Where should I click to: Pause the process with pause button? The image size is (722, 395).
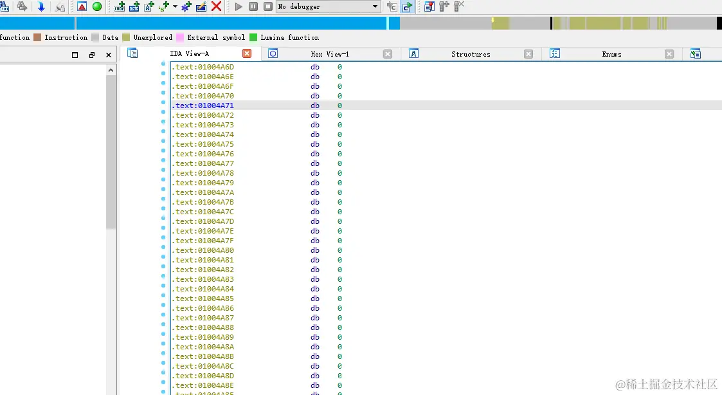(253, 6)
